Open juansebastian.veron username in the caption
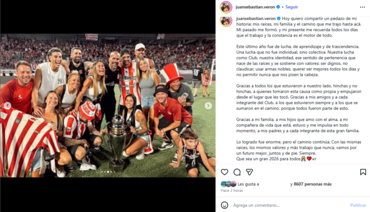This screenshot has width=370, height=212. point(256,18)
